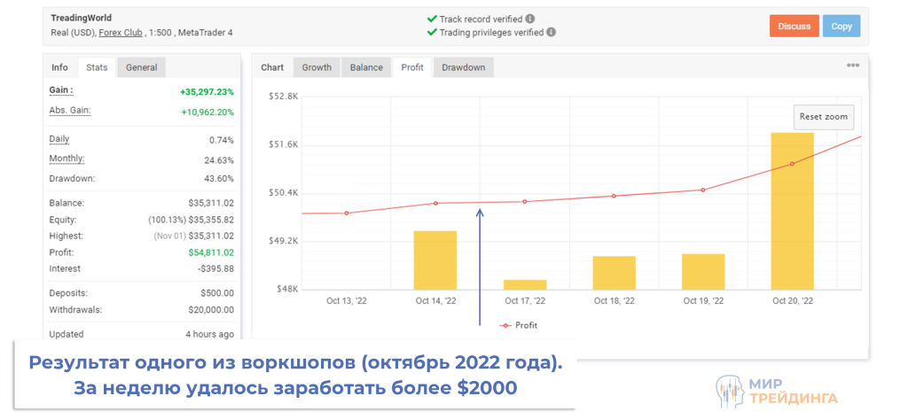Select the Growth chart tab
Viewport: 908px width, 419px height.
(317, 67)
